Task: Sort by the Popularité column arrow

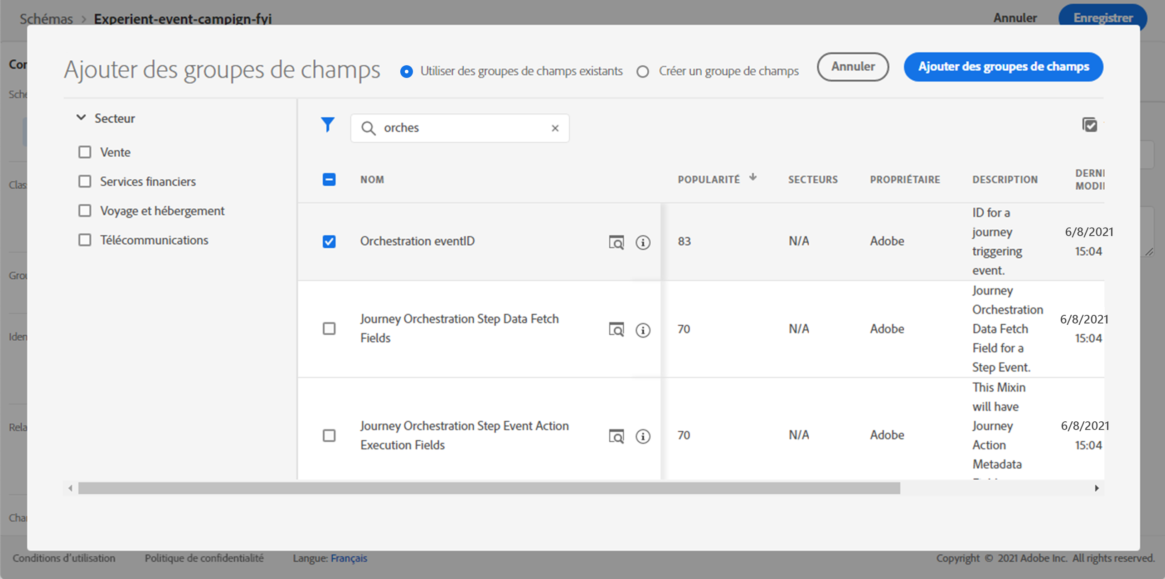Action: 752,177
